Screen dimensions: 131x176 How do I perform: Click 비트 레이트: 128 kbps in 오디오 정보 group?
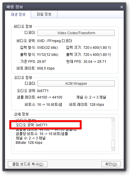(87, 104)
